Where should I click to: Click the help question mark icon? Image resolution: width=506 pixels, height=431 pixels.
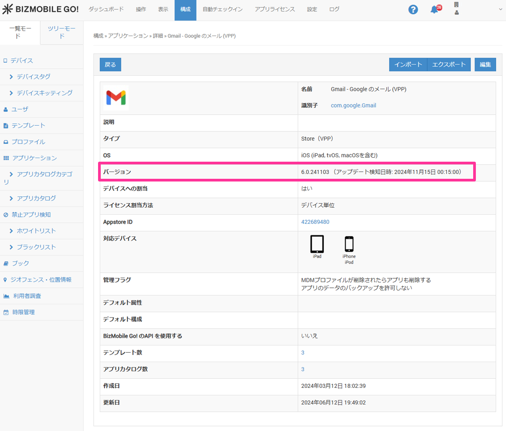point(413,9)
